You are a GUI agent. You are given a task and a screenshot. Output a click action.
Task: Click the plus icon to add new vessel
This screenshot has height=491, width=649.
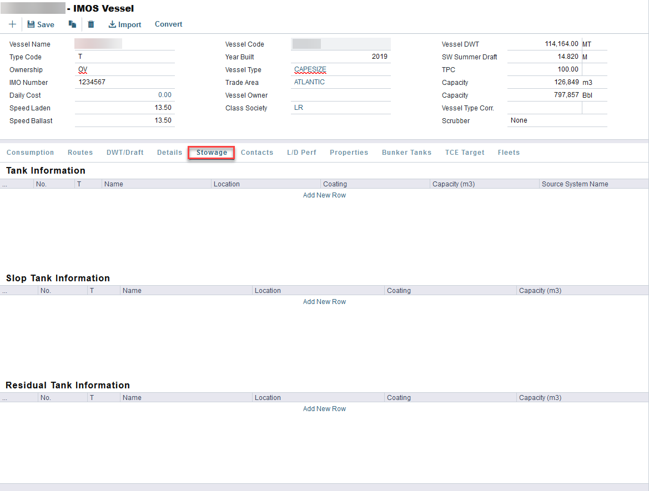[x=12, y=24]
